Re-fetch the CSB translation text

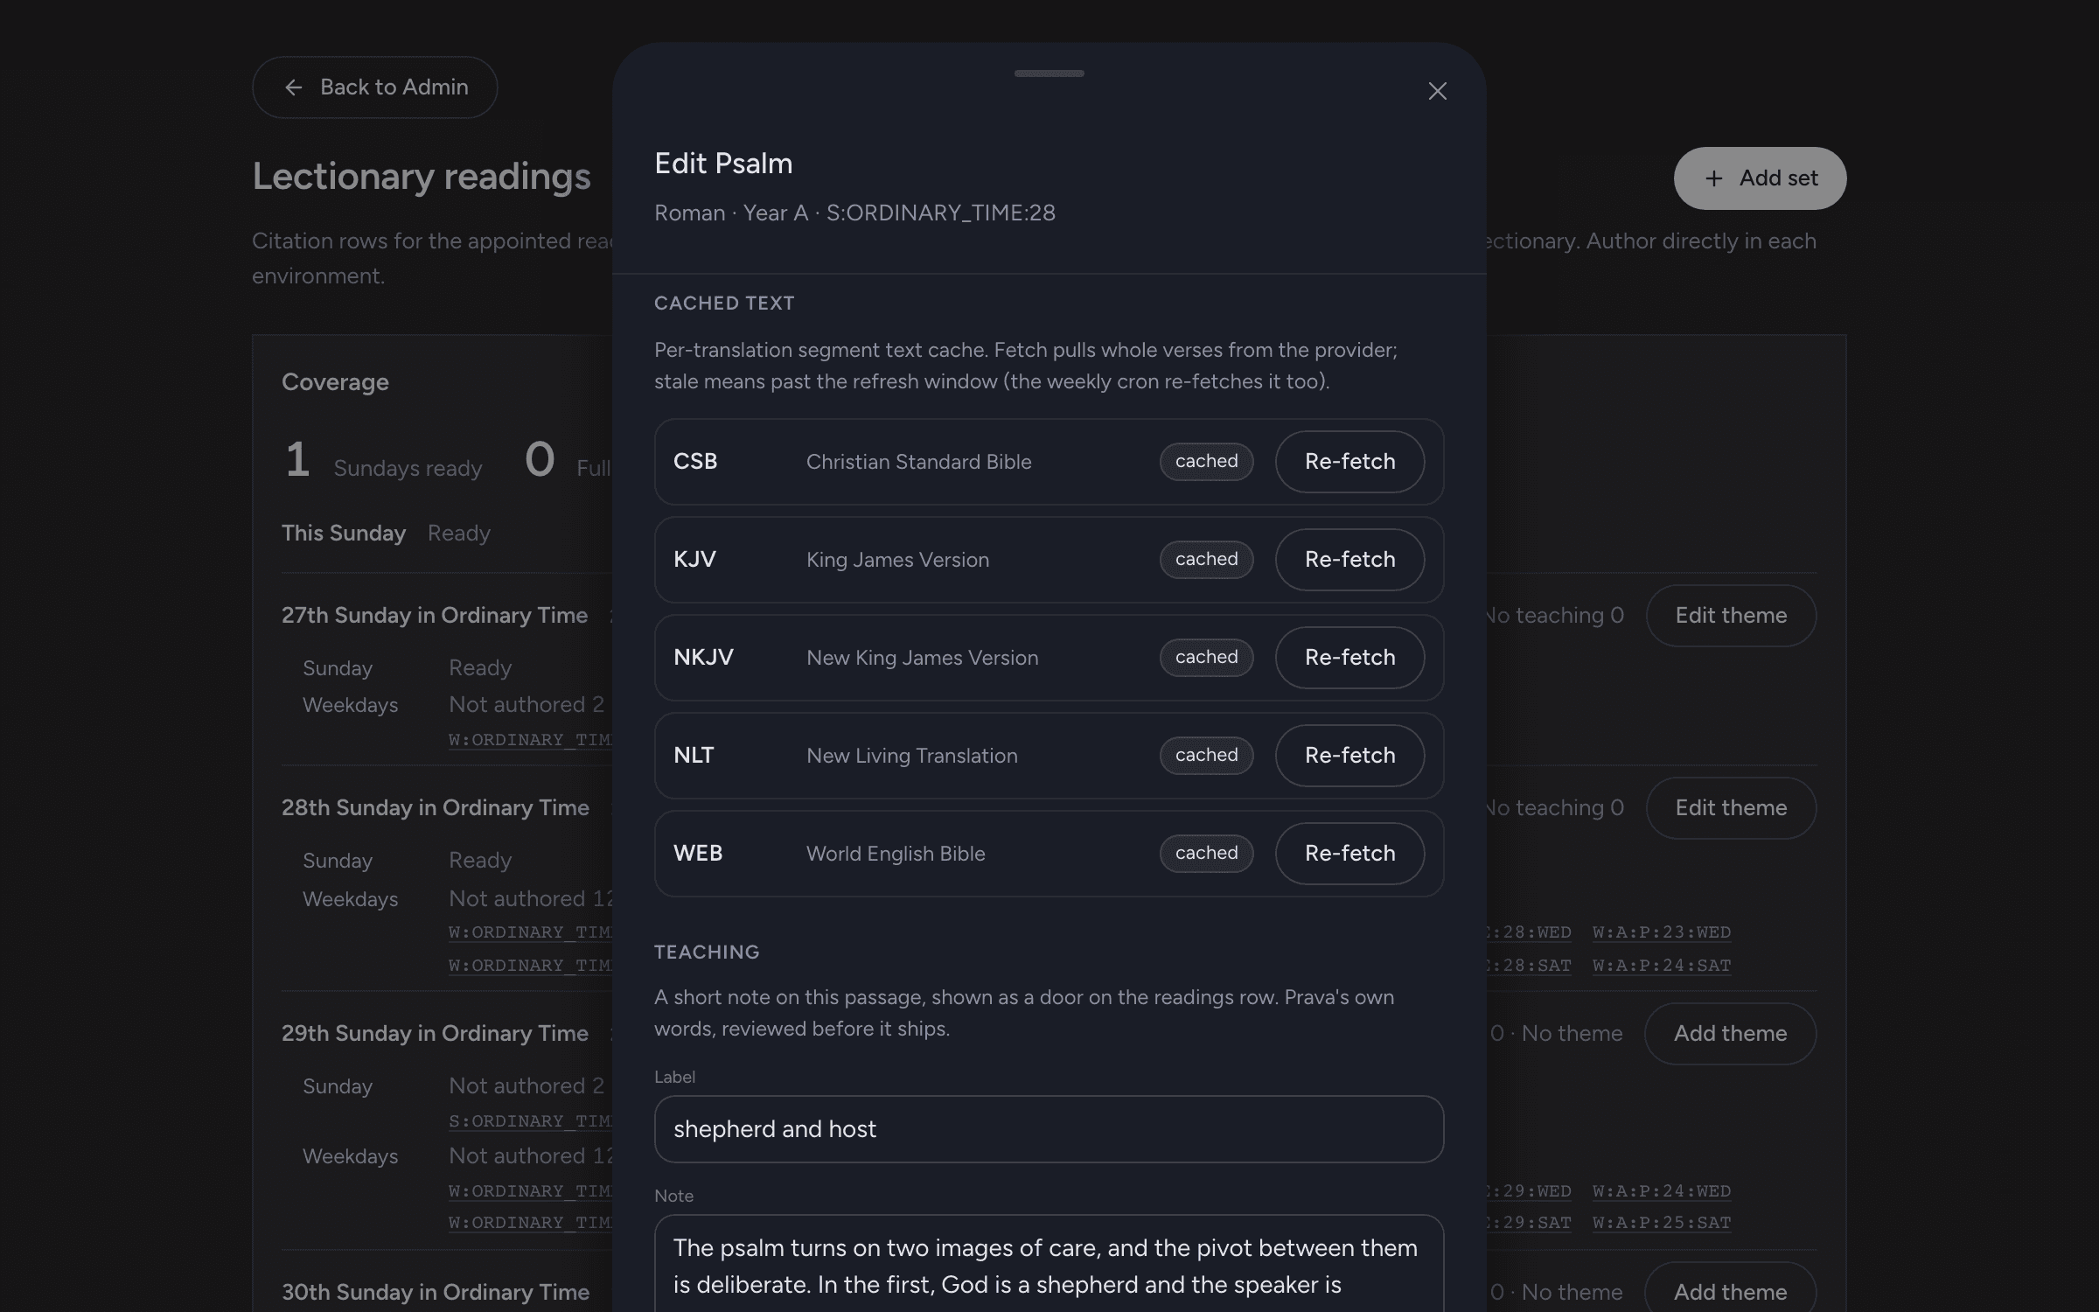click(x=1349, y=462)
